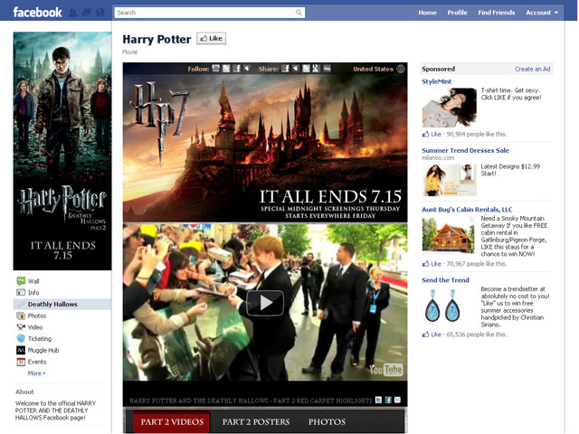The width and height of the screenshot is (579, 434).
Task: Follow on YouTube icon in banner
Action: click(215, 69)
